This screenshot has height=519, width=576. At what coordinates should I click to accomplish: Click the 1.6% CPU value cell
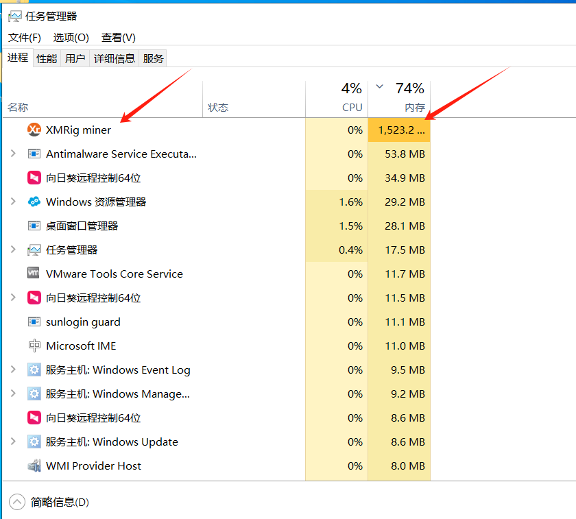(337, 202)
